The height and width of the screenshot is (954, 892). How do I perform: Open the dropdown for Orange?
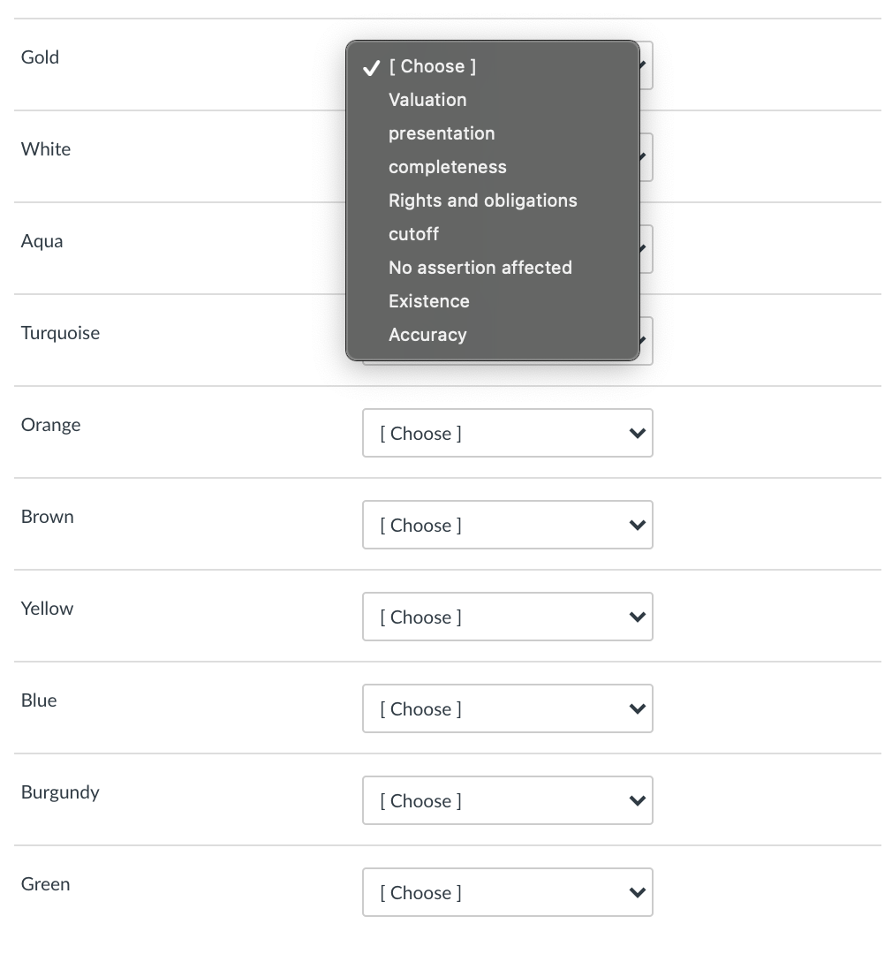point(507,433)
